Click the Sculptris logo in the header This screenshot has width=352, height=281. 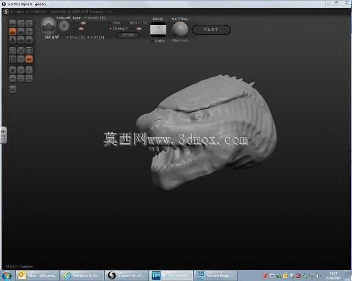point(6,12)
